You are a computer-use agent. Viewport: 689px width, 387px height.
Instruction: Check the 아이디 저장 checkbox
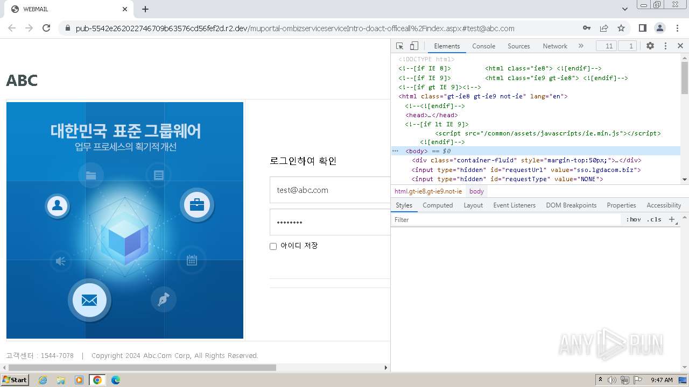coord(273,246)
